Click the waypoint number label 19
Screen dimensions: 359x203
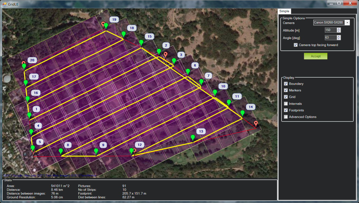[x=114, y=19]
